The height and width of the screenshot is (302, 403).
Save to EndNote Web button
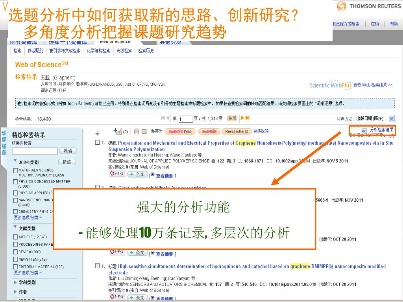point(180,131)
